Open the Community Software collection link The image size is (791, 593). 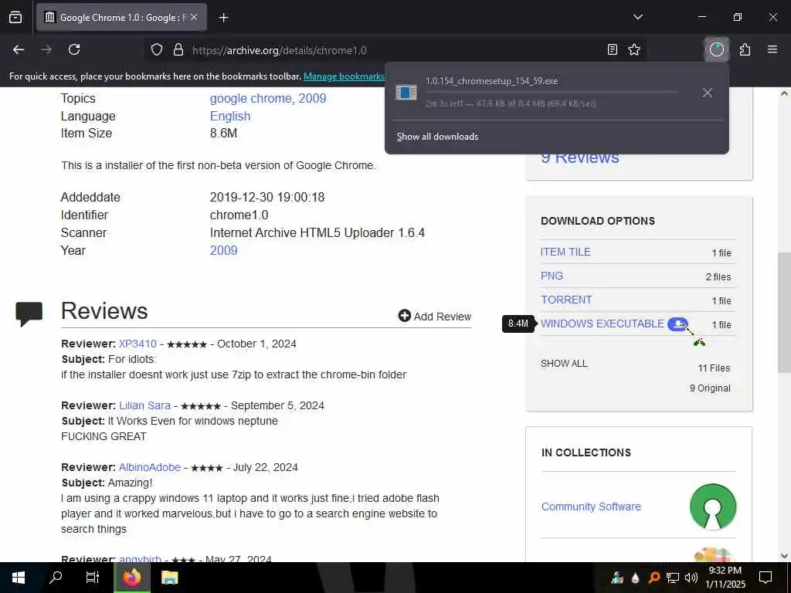pos(591,507)
